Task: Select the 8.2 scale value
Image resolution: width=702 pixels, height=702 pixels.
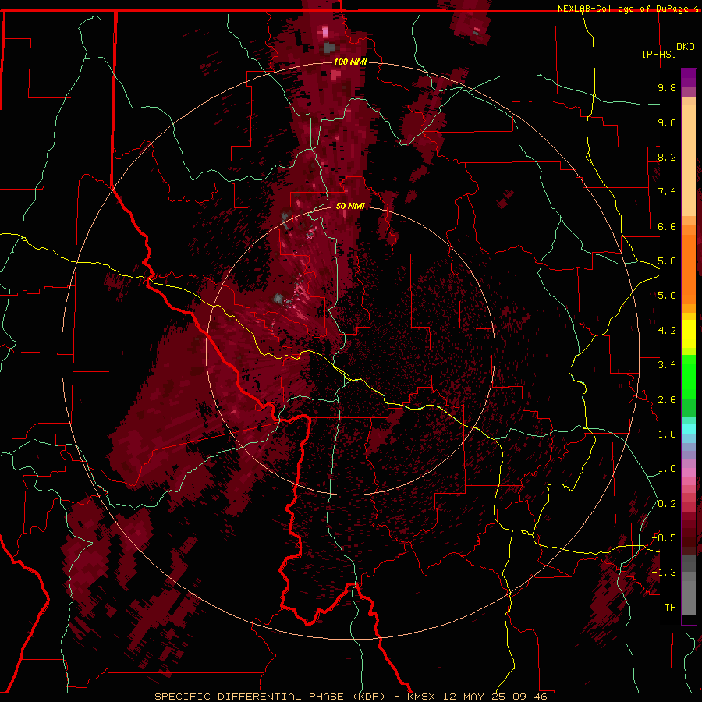Action: click(667, 157)
